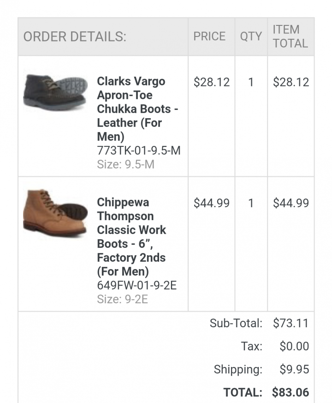The width and height of the screenshot is (332, 403).
Task: Click the Shipping: label
Action: click(x=238, y=370)
